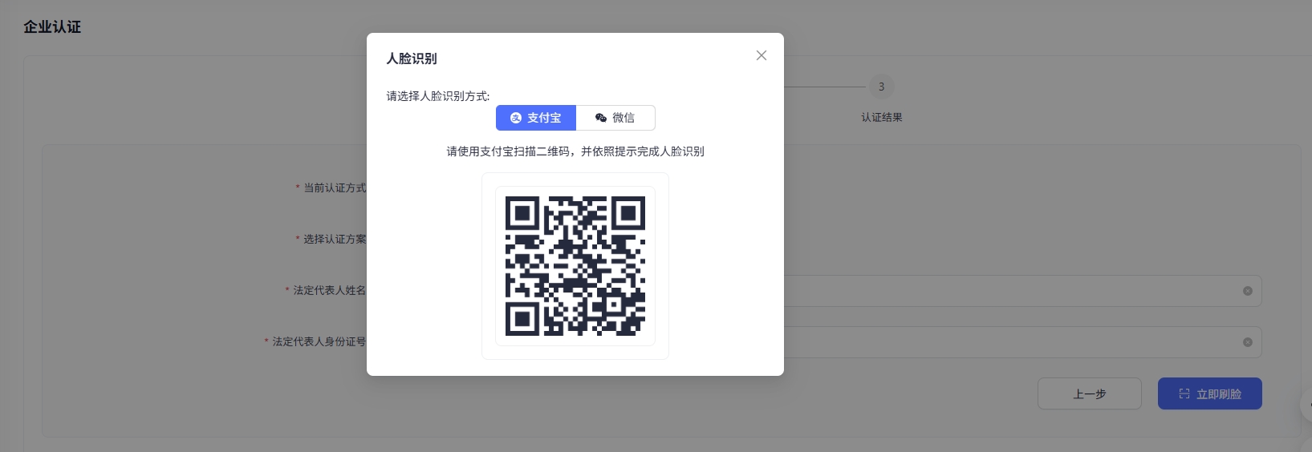The height and width of the screenshot is (452, 1312).
Task: Click the 选择认证方案 field label
Action: 334,239
